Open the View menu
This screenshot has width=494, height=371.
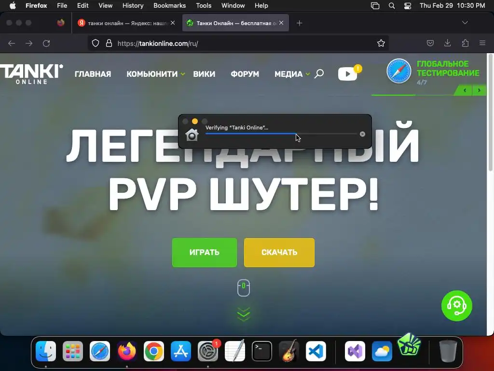105,6
